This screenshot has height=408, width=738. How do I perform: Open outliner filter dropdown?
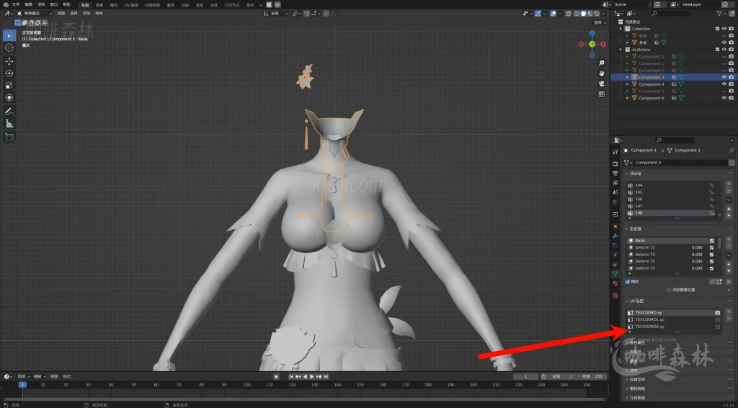(721, 14)
